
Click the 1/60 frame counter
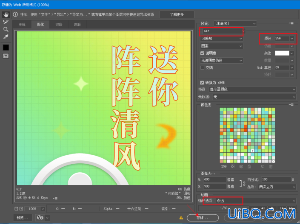pos(224,208)
